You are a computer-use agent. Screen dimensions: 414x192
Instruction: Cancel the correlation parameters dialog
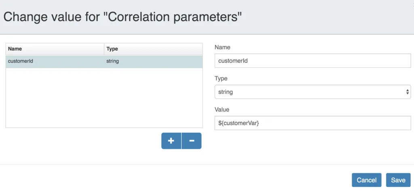366,180
